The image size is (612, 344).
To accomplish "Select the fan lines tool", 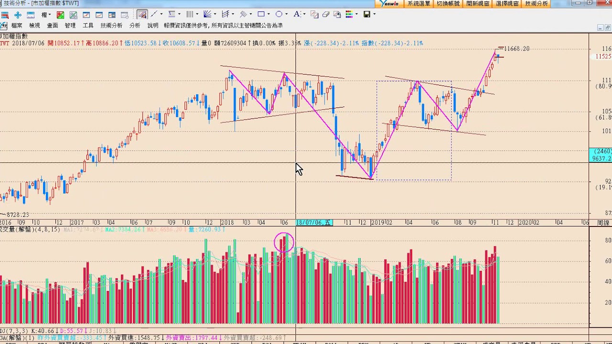I will tap(208, 15).
